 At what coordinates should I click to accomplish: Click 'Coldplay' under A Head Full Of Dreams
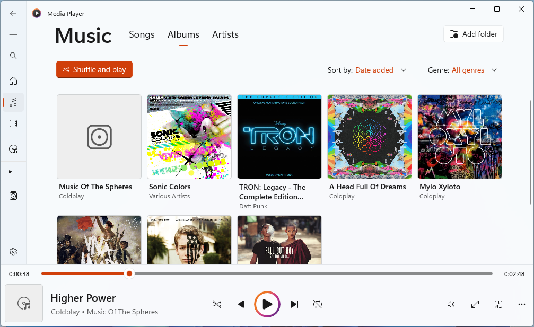point(342,196)
